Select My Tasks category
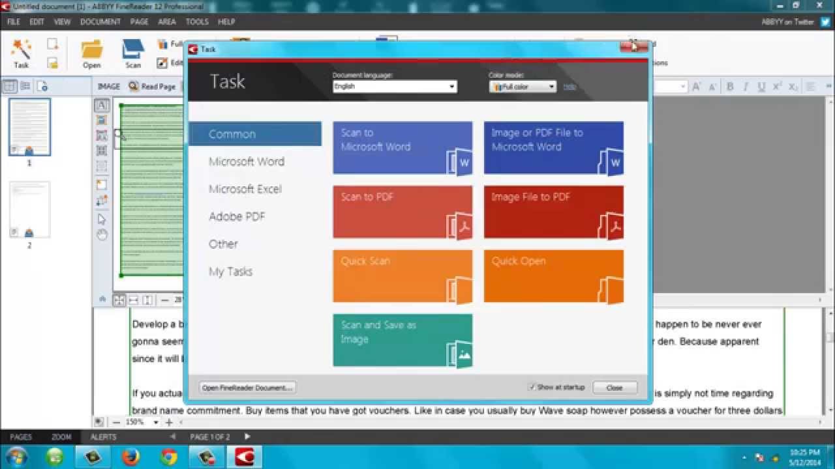 pyautogui.click(x=230, y=272)
